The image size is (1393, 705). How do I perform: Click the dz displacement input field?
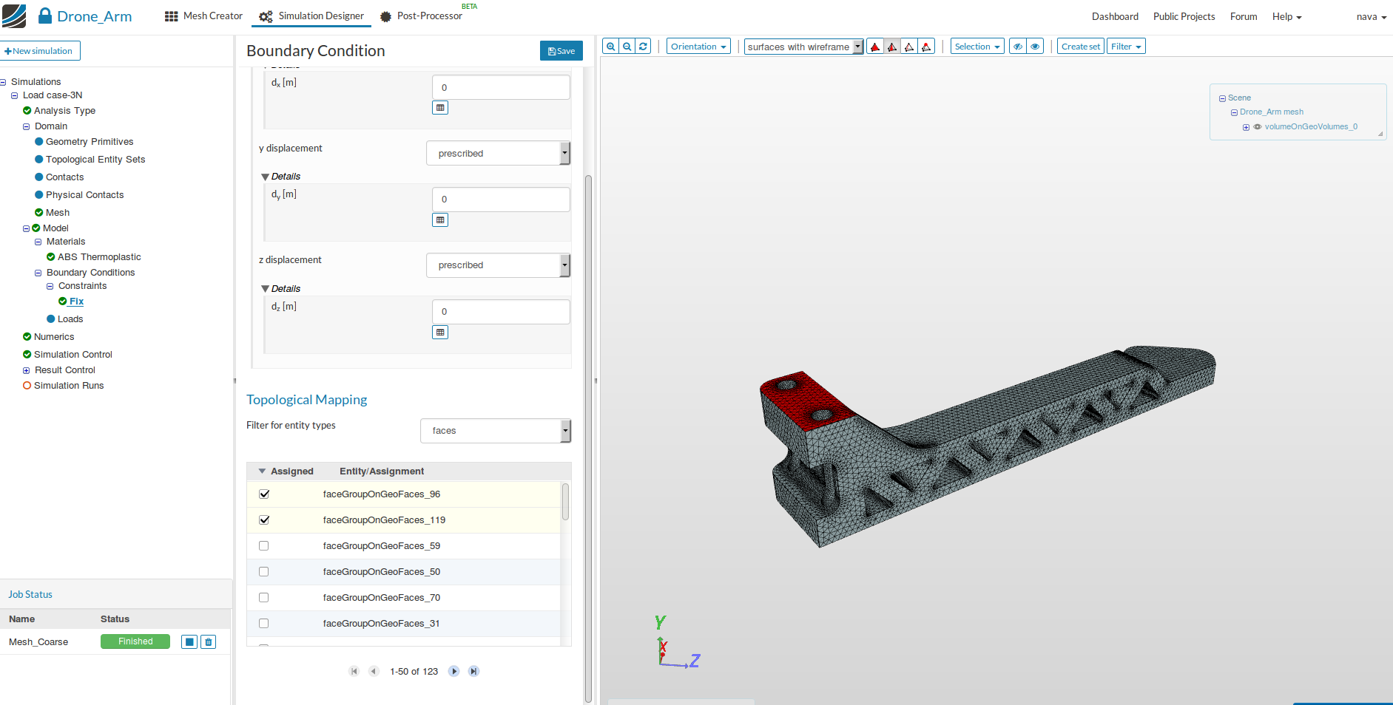[x=500, y=312]
